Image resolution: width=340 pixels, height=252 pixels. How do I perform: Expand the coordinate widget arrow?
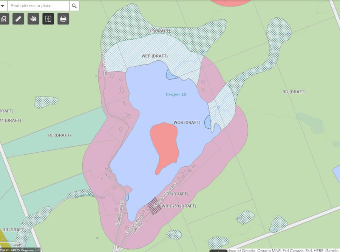(x=38, y=250)
